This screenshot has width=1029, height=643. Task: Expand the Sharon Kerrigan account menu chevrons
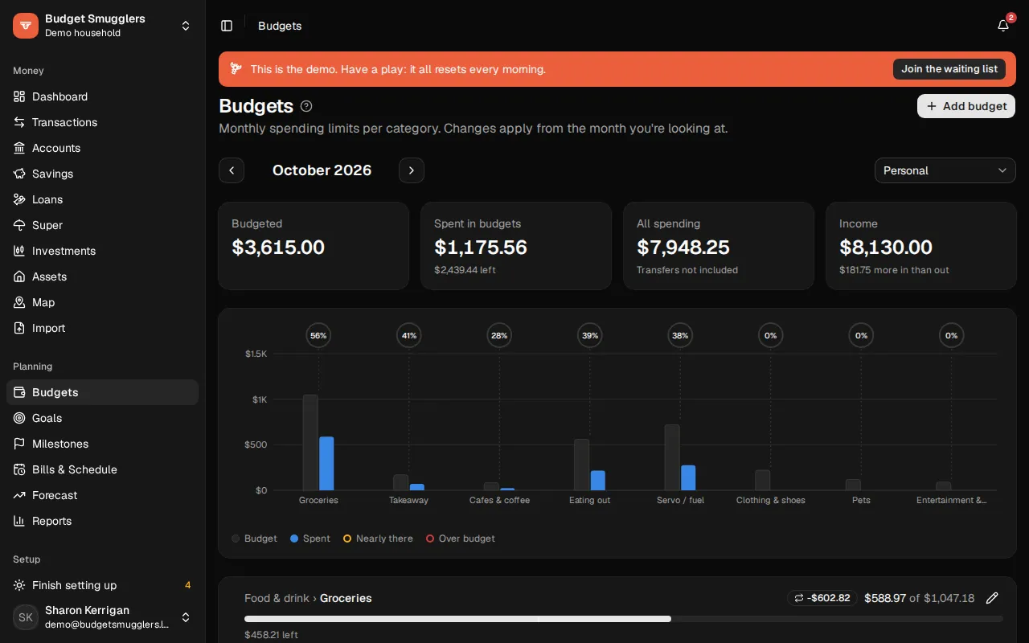tap(186, 617)
